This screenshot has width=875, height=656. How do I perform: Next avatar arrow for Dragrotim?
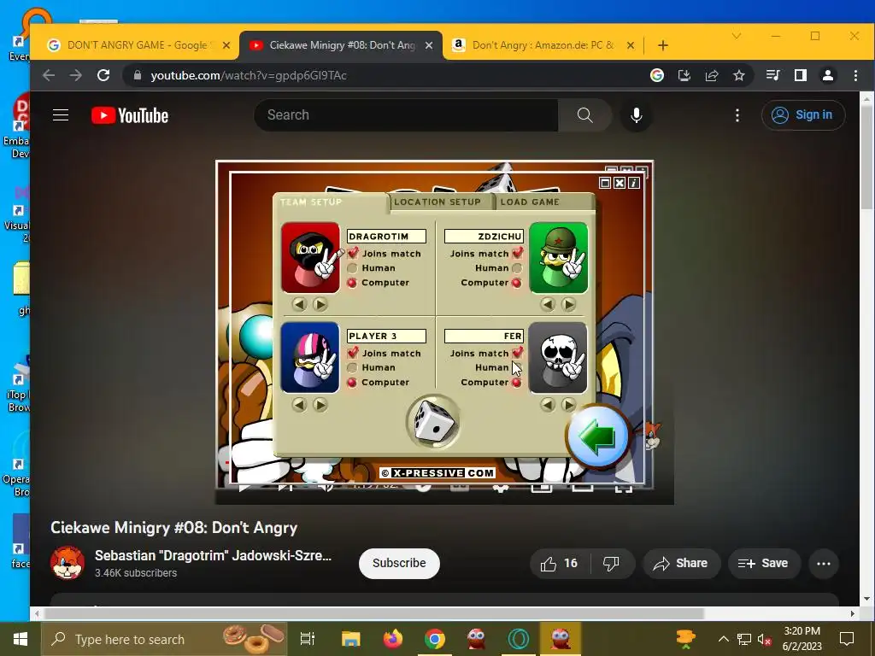coord(320,304)
